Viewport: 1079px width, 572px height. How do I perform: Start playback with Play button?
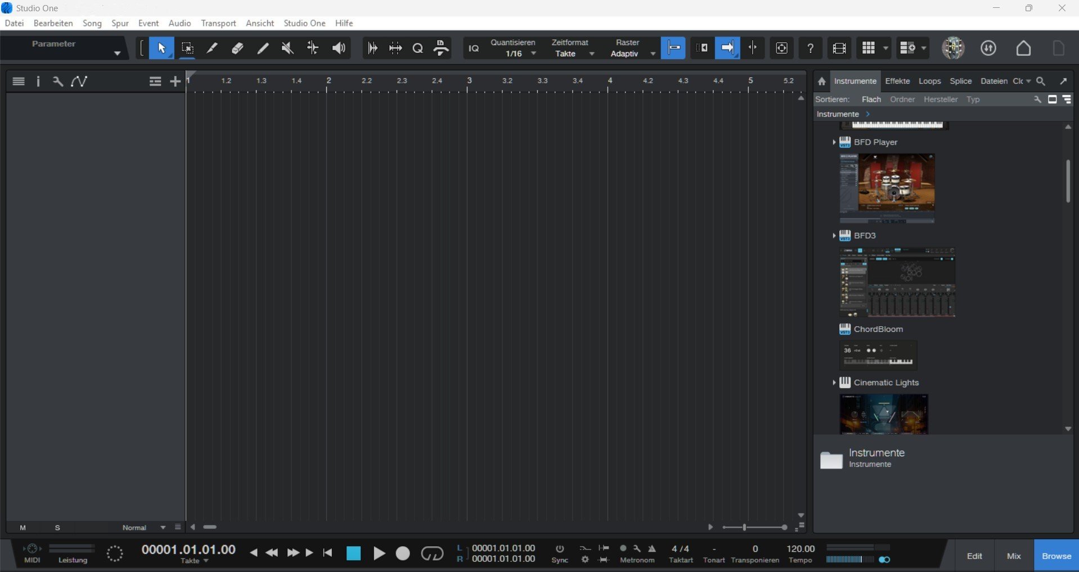coord(379,554)
